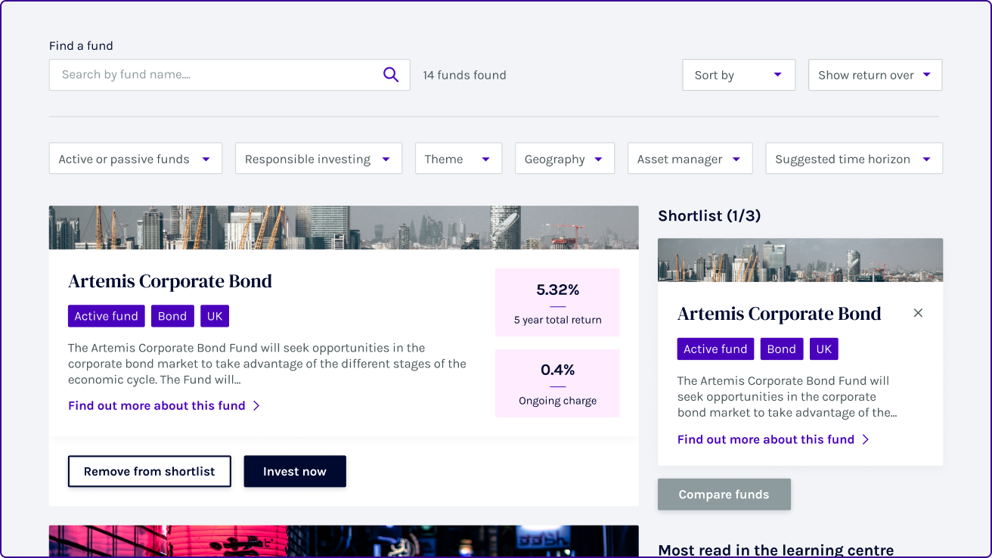Click the Compare funds button
The image size is (992, 558).
pos(724,494)
